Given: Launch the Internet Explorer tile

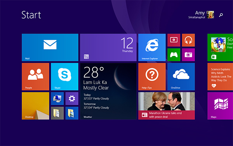Looking at the screenshot, I should click(152, 47).
